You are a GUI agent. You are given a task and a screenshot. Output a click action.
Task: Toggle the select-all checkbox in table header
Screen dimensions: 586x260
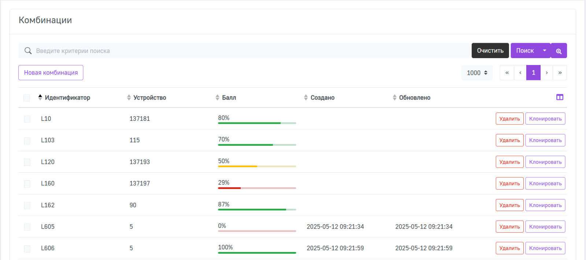(x=27, y=98)
